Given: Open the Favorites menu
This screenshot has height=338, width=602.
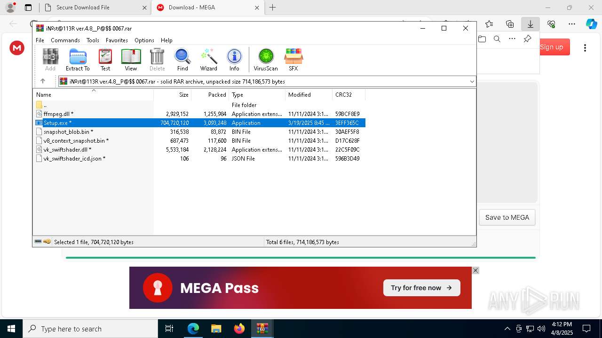Looking at the screenshot, I should click(x=117, y=40).
